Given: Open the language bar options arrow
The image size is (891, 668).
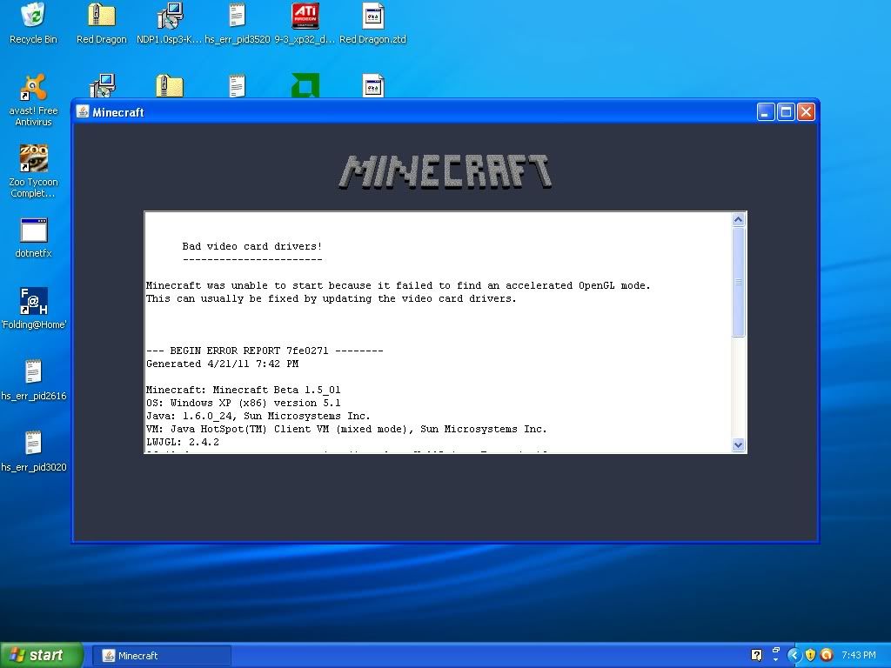Looking at the screenshot, I should [775, 660].
